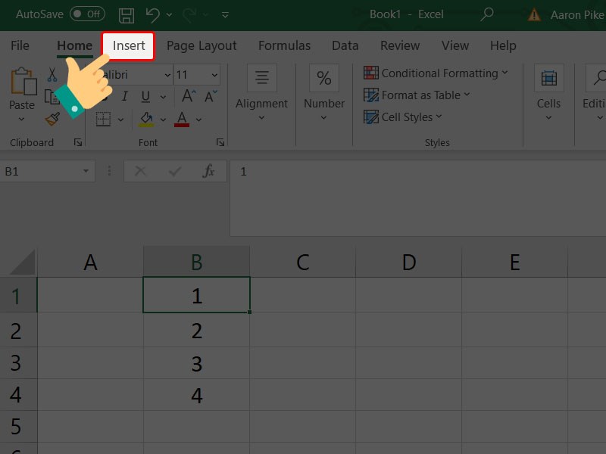The width and height of the screenshot is (606, 454).
Task: Increase font size with larger A icon
Action: [x=188, y=96]
